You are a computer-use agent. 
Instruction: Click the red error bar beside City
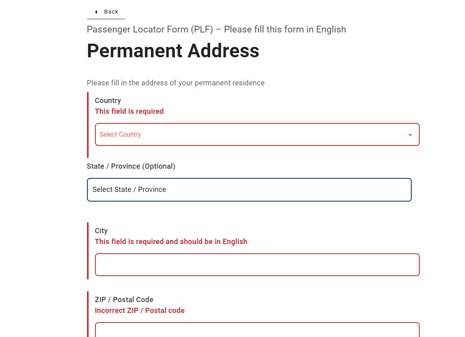[88, 251]
